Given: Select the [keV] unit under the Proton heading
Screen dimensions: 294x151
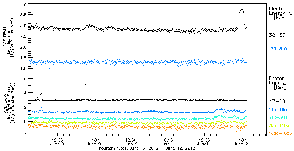Looking at the screenshot, I should click(x=280, y=87).
